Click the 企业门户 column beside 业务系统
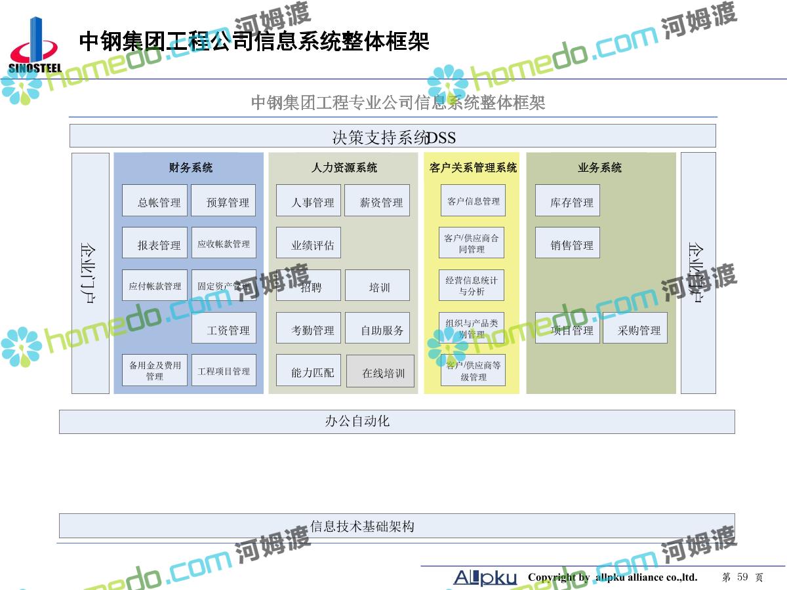 (698, 273)
